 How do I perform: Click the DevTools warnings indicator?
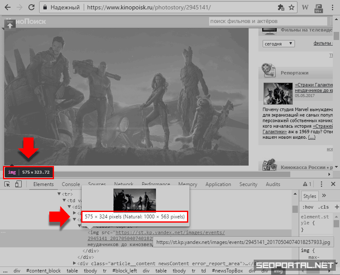(307, 184)
